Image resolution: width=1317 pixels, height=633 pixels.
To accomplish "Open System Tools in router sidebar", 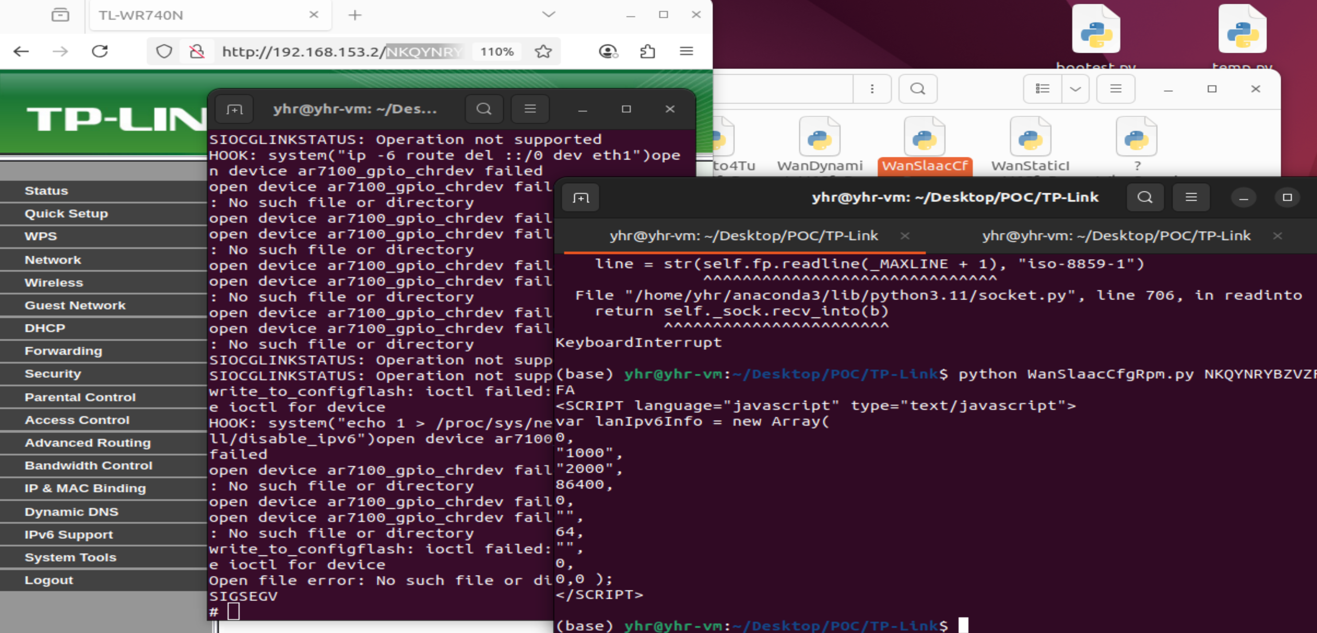I will [x=71, y=557].
